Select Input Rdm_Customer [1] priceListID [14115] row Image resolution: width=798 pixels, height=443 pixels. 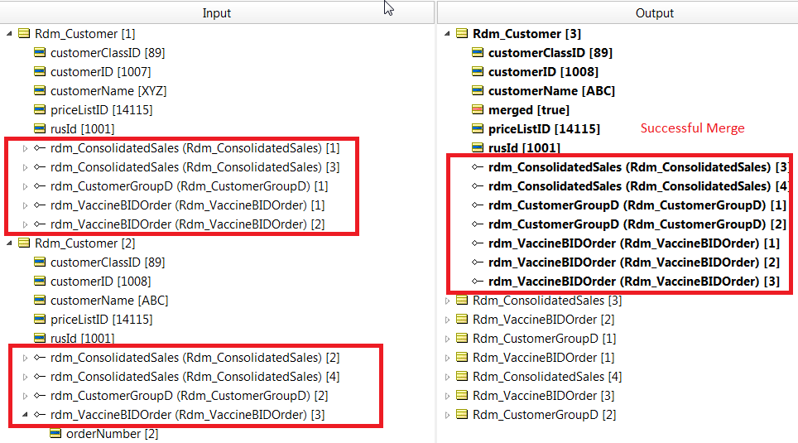pos(101,110)
